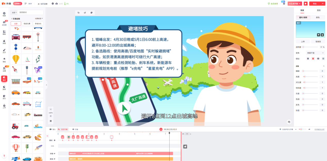327x161 pixels.
Task: Open the 背景库 background library
Action: (x=318, y=41)
